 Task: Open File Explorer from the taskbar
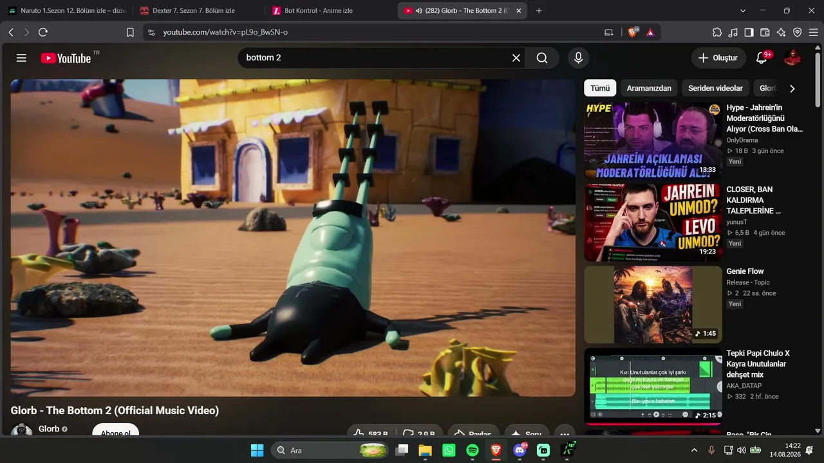(x=425, y=450)
